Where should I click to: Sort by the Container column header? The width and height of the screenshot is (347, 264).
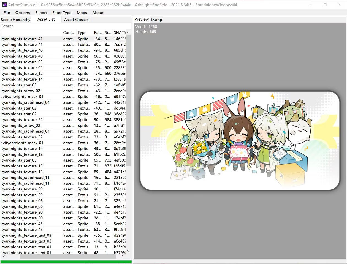click(x=69, y=32)
